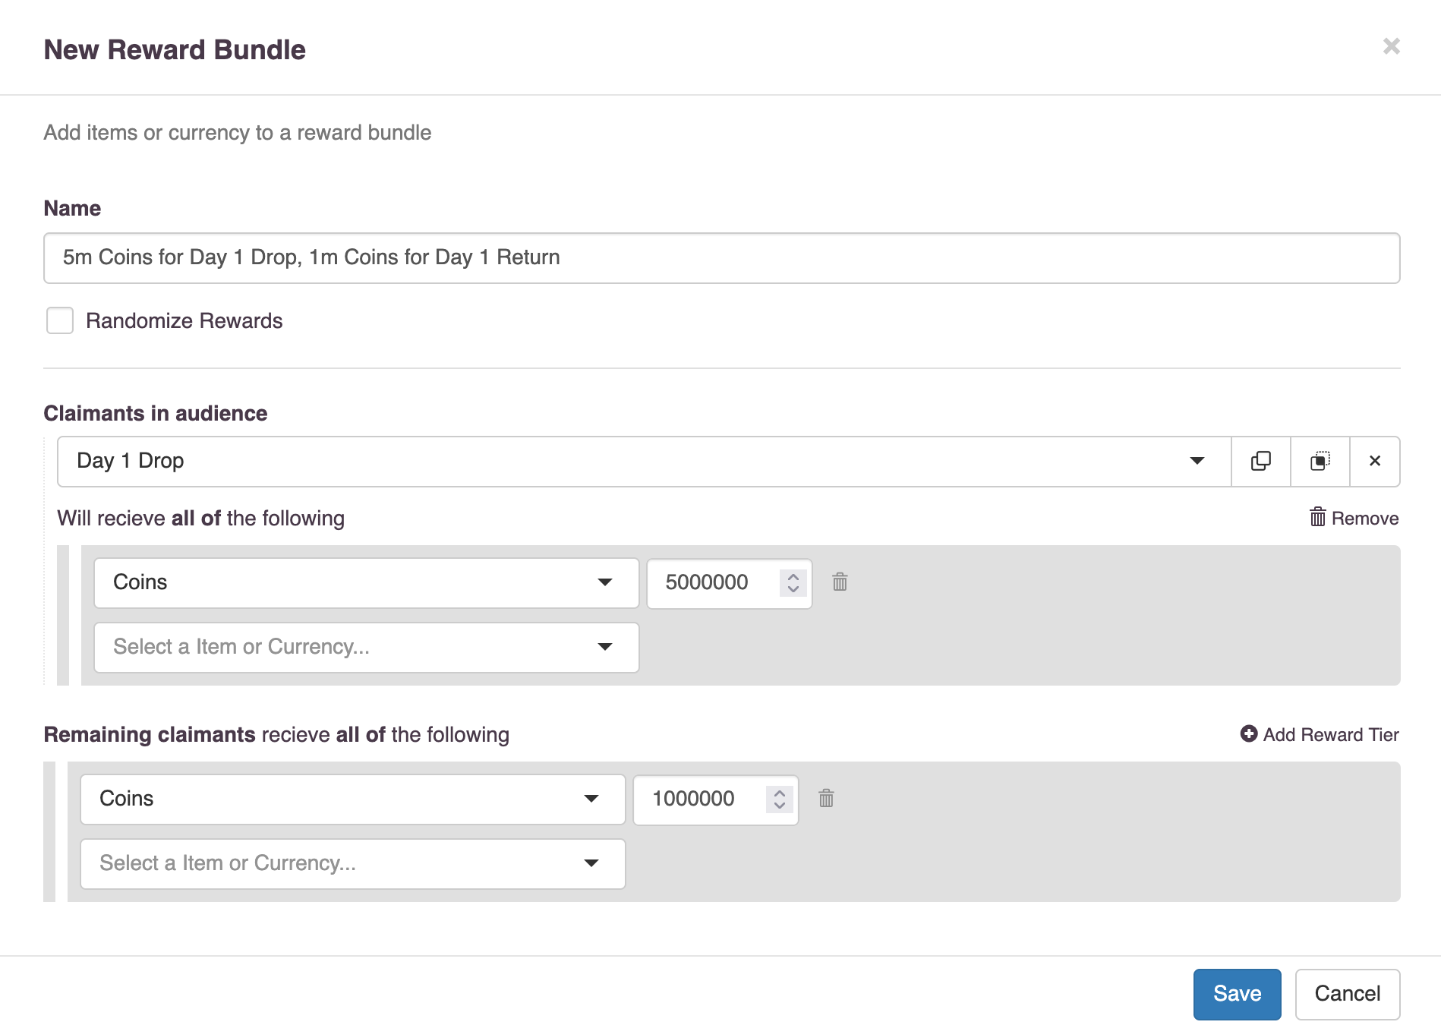Clear the Day 1 Drop audience selection
The width and height of the screenshot is (1441, 1025).
(1374, 461)
